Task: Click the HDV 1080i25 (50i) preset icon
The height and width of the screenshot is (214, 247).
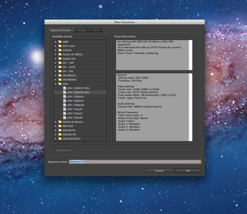Action: [65, 88]
